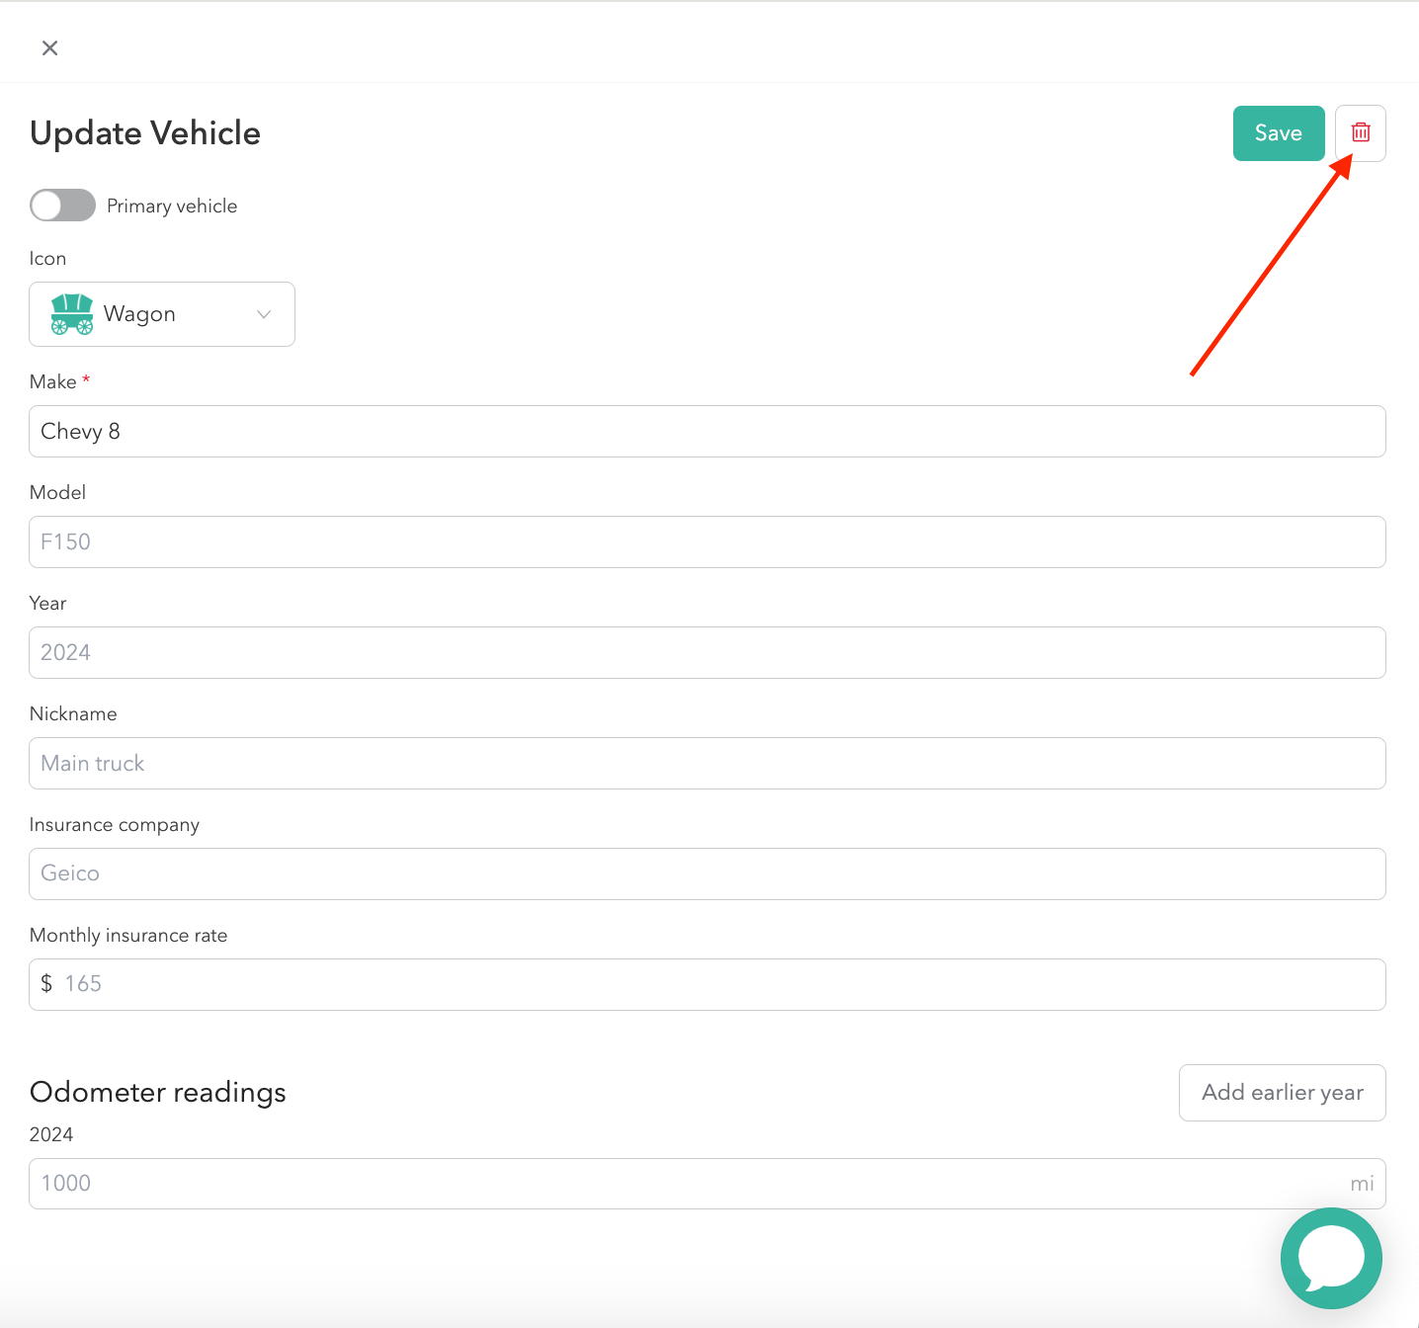Focus the Make field containing Chevy 8

[707, 432]
